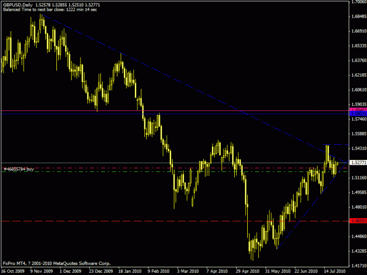
Task: Select the '#46855784 buy' order label
Action: (x=19, y=169)
